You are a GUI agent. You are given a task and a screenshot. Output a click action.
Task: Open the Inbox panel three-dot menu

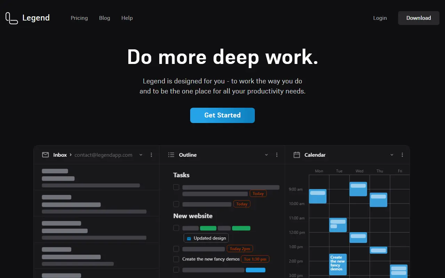[151, 155]
